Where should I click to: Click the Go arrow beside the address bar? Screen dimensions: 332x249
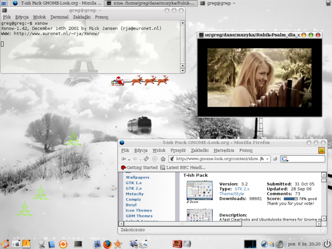point(275,159)
